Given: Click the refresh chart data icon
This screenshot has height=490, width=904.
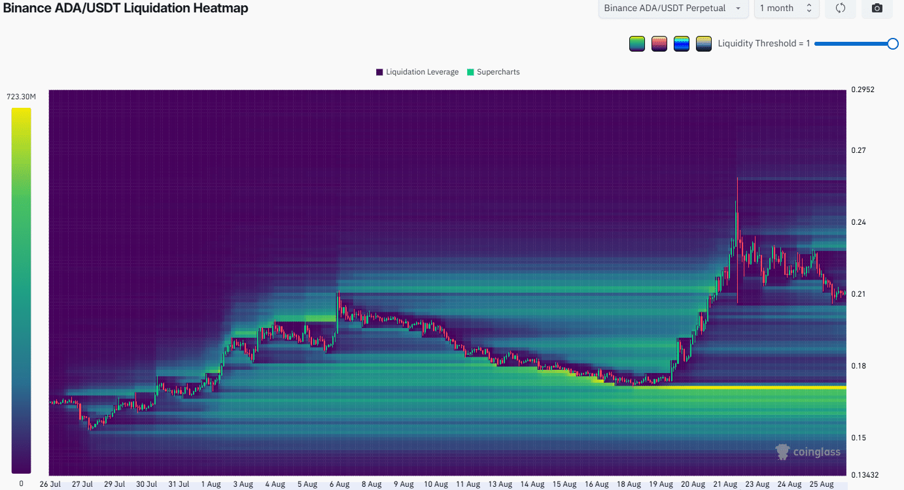Looking at the screenshot, I should pyautogui.click(x=841, y=8).
